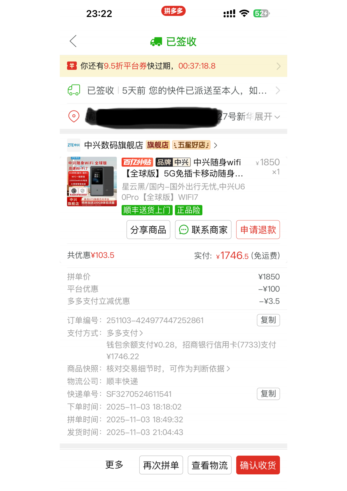Image resolution: width=347 pixels, height=491 pixels.
Task: Tap the 百亿补贴 badge on product title
Action: click(137, 162)
